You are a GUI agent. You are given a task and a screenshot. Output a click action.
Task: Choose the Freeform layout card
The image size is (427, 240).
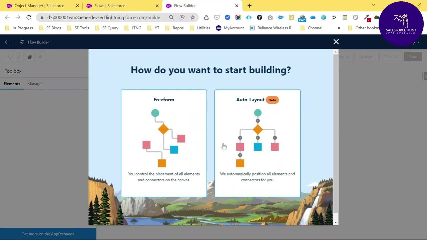tap(164, 143)
